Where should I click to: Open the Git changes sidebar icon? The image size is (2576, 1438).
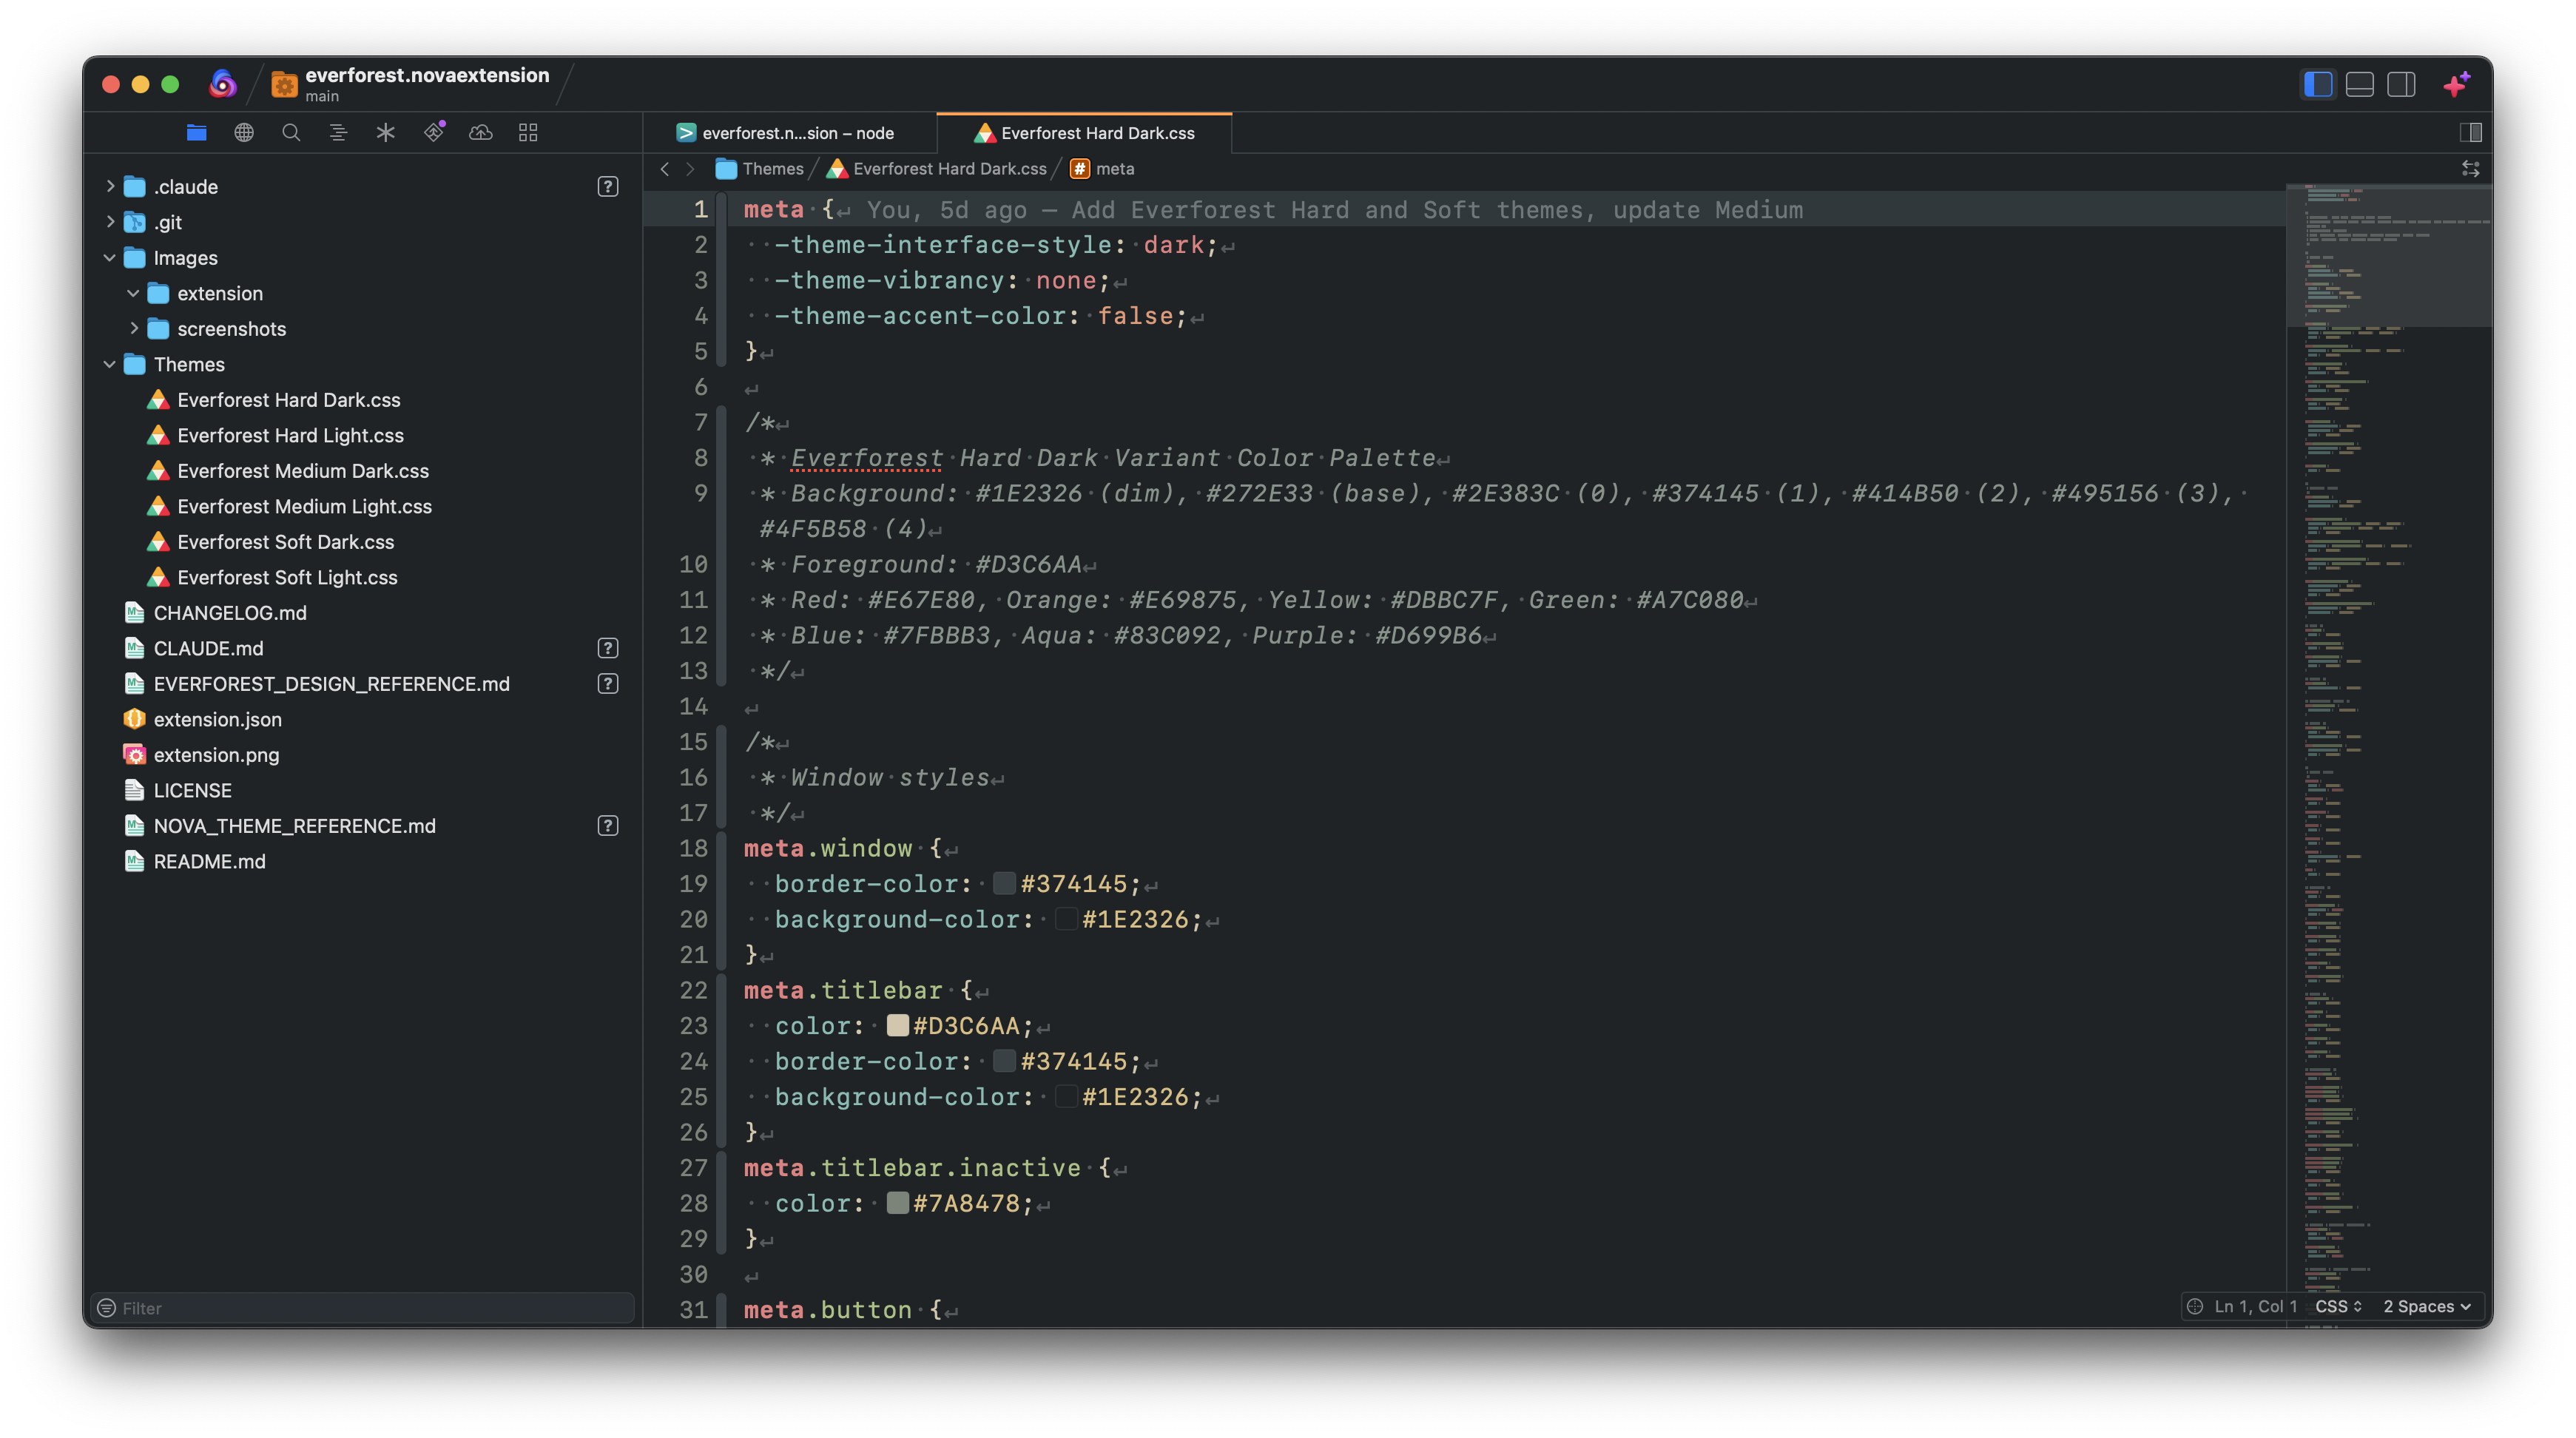coord(433,132)
